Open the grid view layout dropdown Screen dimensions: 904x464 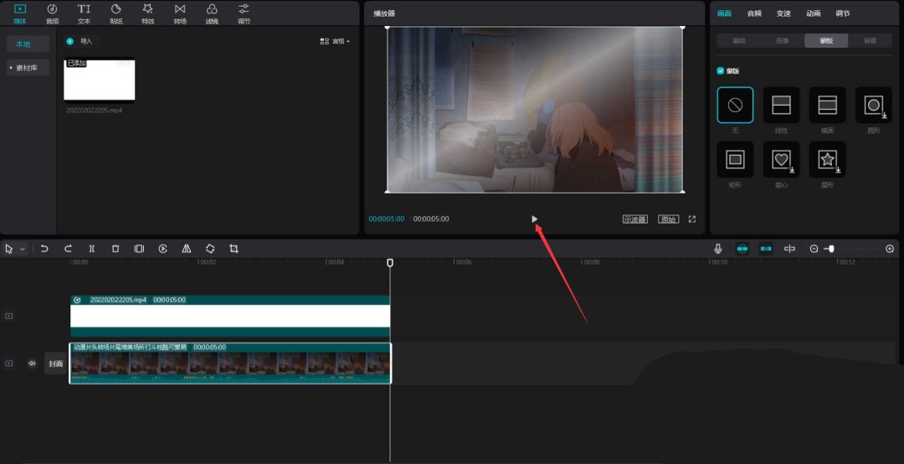335,41
